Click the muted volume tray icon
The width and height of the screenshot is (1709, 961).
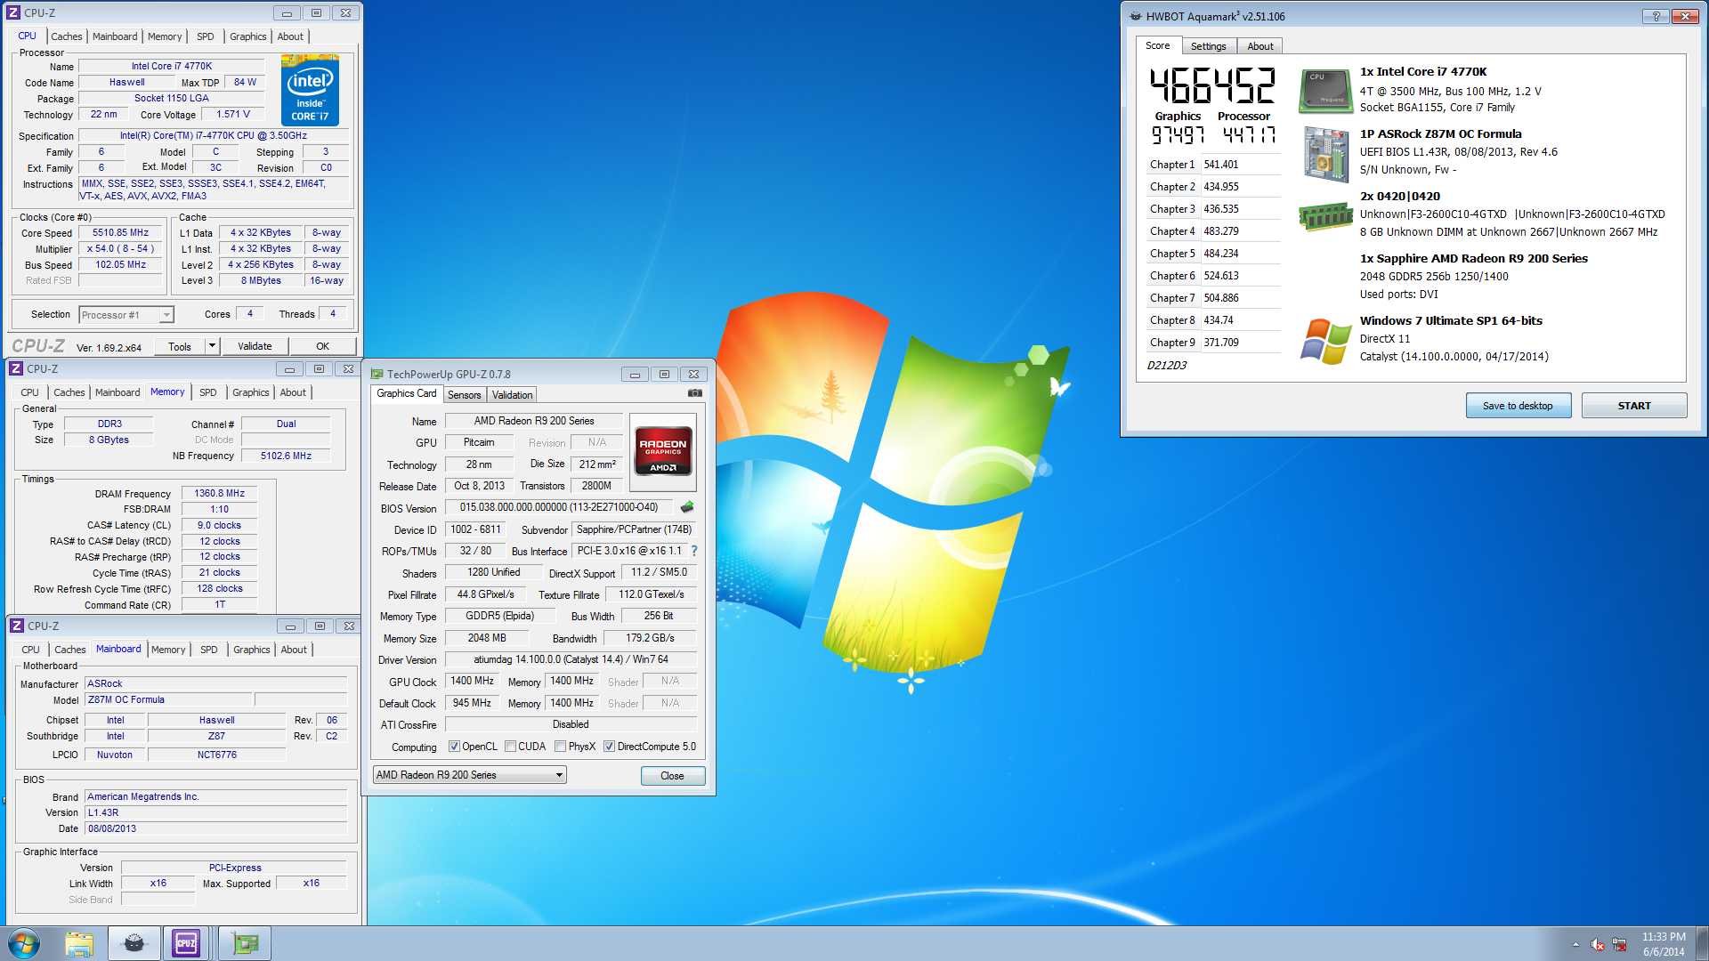coord(1598,944)
